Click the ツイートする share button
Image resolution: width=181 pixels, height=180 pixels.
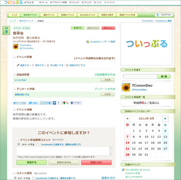pos(19,103)
